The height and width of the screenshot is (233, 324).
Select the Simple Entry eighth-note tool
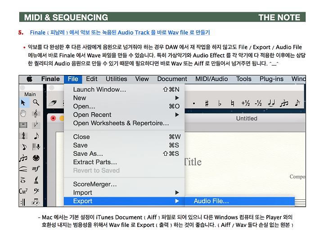(36, 136)
